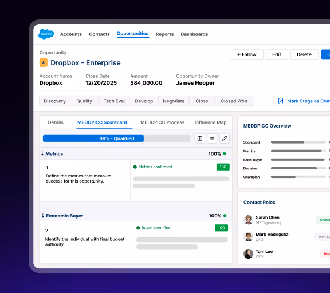
Task: Select the Develop stage
Action: [144, 101]
